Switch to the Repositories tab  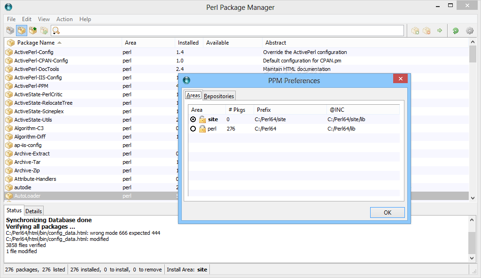point(219,96)
